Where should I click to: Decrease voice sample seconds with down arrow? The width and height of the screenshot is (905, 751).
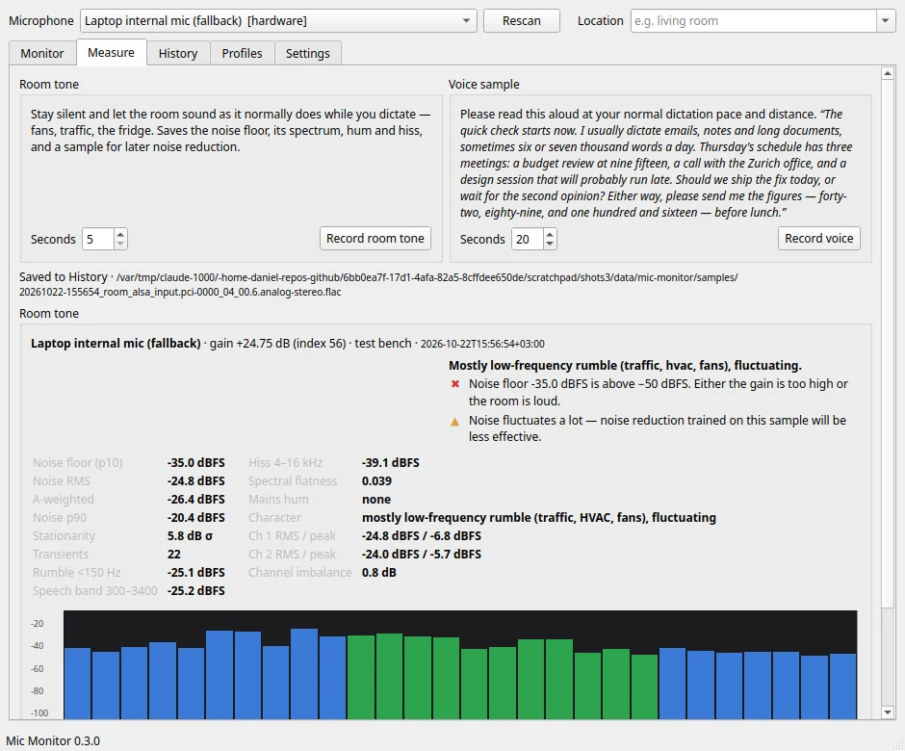(550, 245)
